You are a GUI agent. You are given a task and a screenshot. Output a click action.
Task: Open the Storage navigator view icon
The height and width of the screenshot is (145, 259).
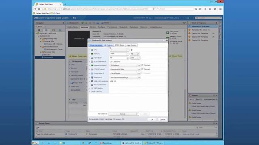coord(53,30)
